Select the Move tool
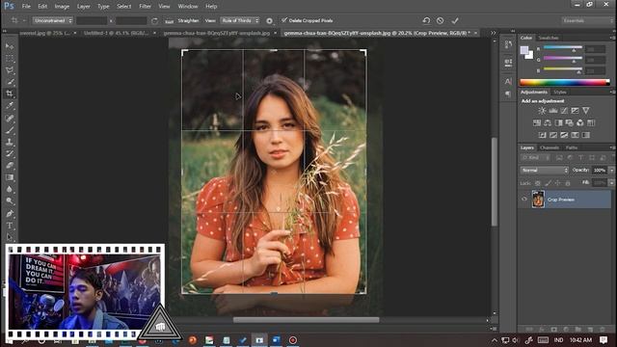The height and width of the screenshot is (347, 617). 10,46
